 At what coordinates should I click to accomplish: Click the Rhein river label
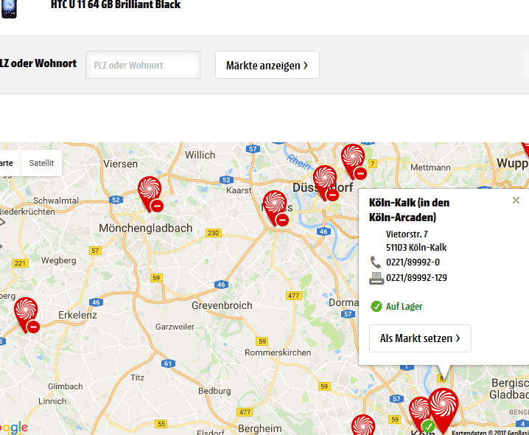(298, 162)
